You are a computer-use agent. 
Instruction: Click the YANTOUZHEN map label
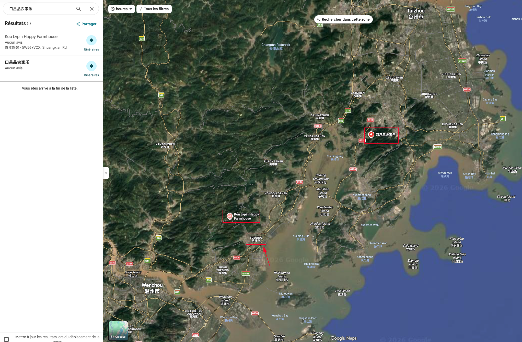pyautogui.click(x=165, y=146)
